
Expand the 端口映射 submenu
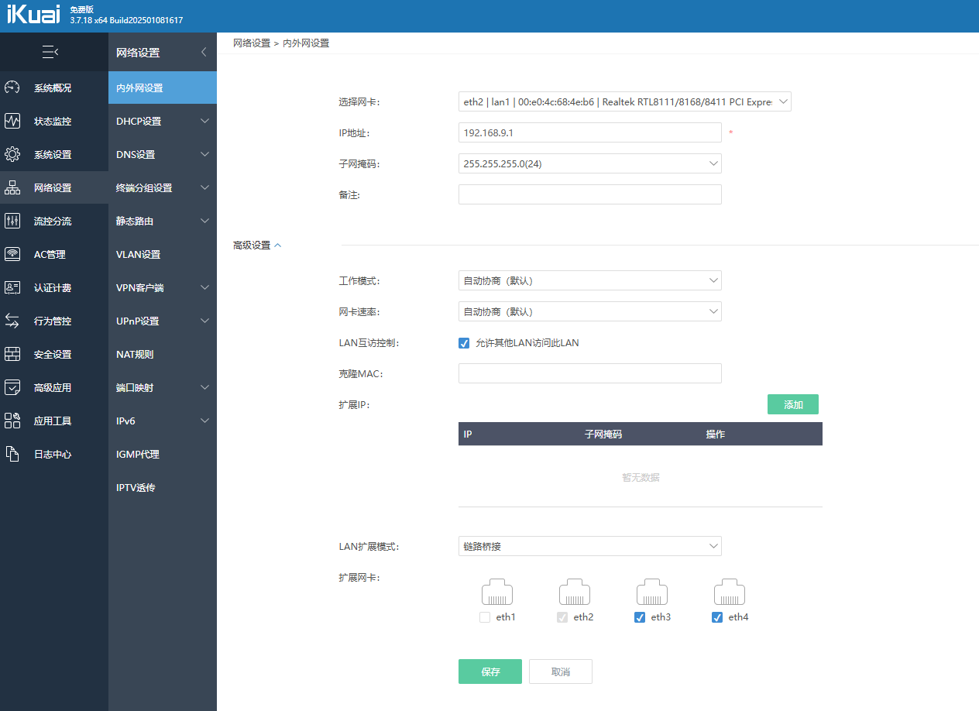coord(163,387)
